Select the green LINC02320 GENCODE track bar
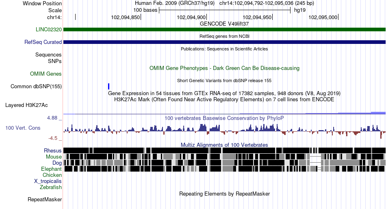 (x=225, y=30)
